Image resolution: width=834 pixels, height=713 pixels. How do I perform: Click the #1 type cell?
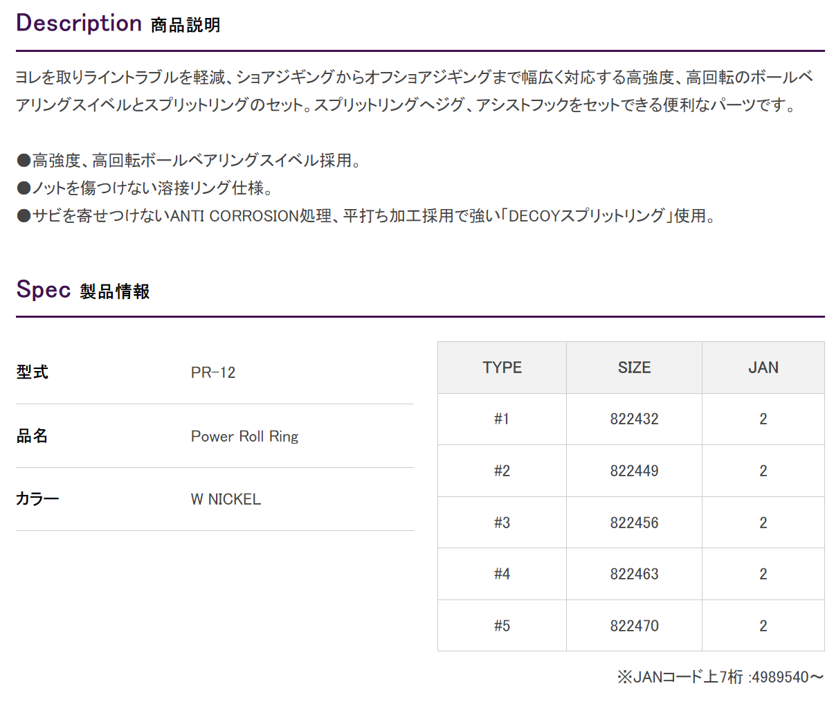[x=502, y=419]
